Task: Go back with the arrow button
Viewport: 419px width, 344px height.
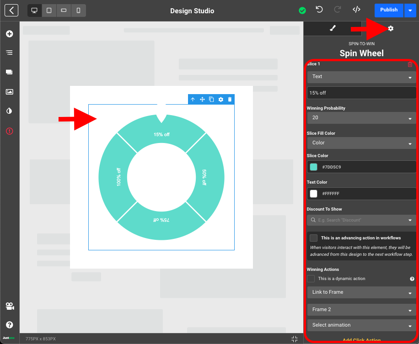Action: coord(11,10)
